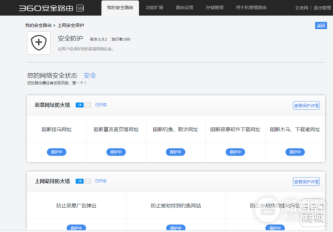333x232 pixels.
Task: Click the 防止被劫持到钓鱼网站 cell
Action: (176, 205)
